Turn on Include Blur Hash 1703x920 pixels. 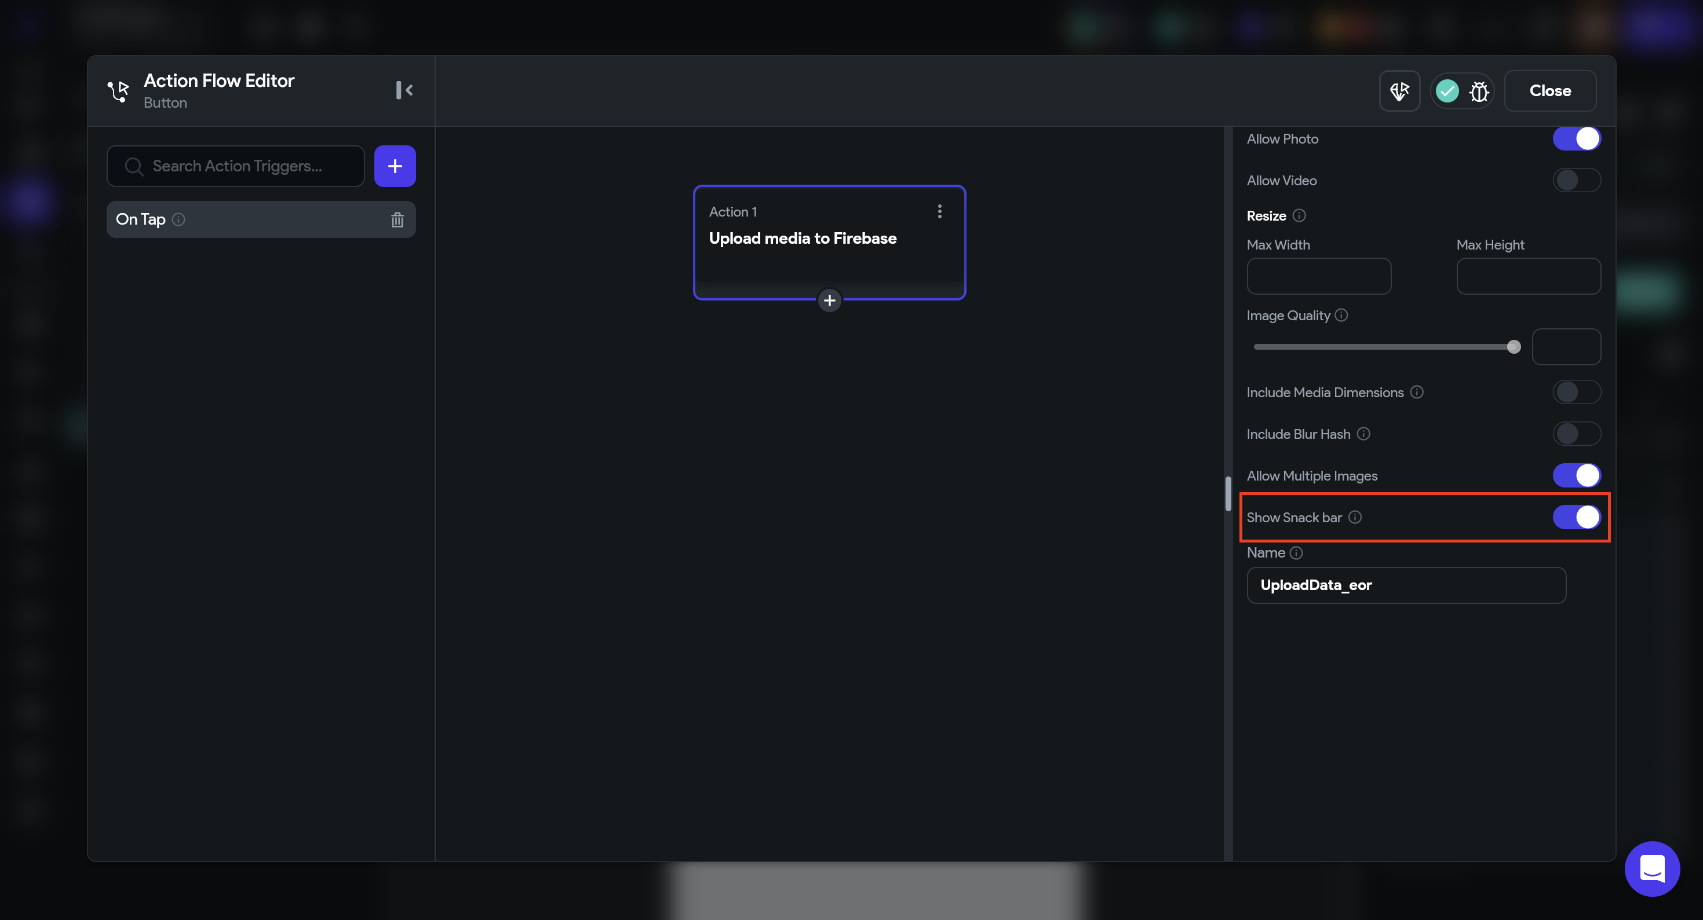(1576, 434)
